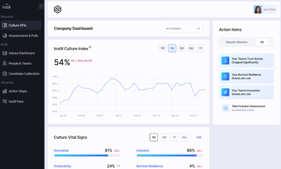Click the Jane Doe user name
Screen dimensions: 281x169
269,9
